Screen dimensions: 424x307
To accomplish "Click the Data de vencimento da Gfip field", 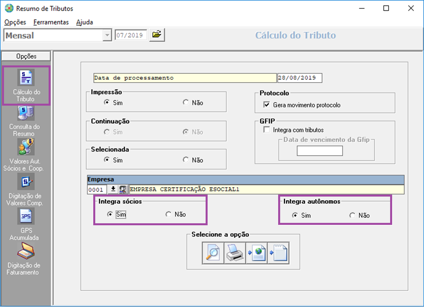I will coord(320,151).
